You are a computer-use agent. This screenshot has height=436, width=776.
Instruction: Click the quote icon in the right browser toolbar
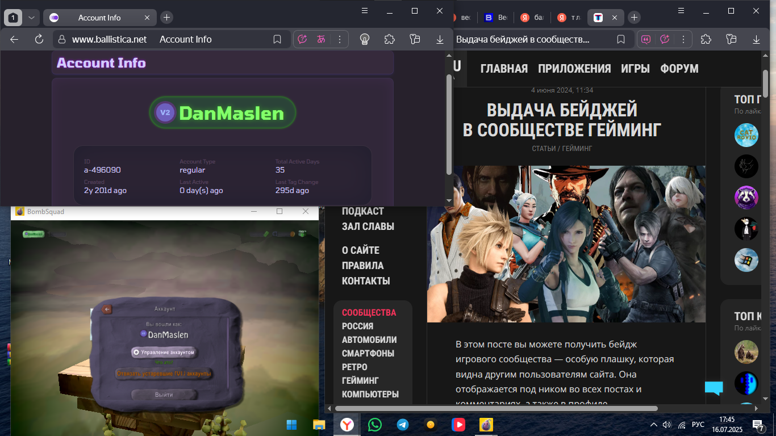(646, 39)
